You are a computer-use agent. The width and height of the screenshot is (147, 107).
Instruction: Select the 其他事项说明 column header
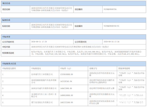(x=131, y=68)
